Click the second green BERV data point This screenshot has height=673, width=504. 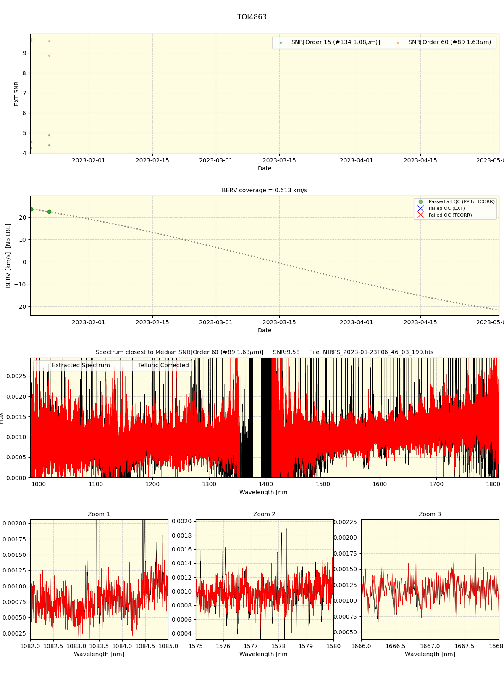49,212
